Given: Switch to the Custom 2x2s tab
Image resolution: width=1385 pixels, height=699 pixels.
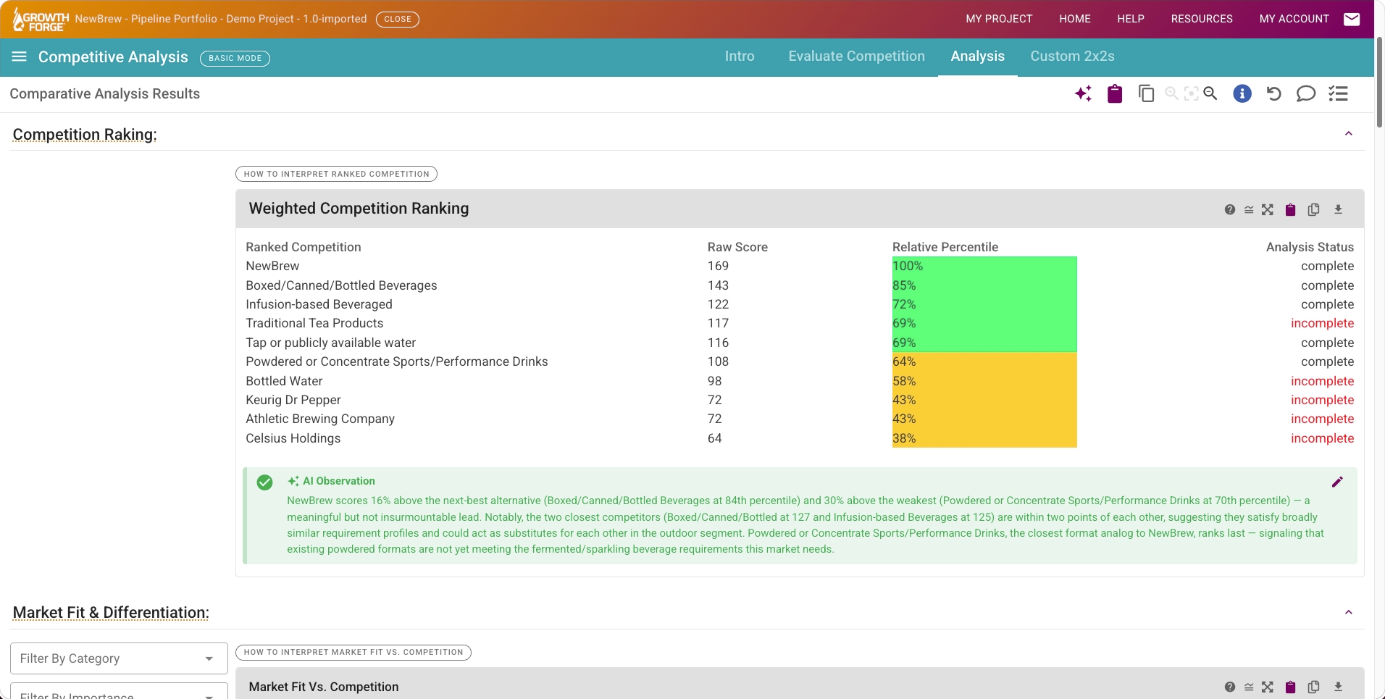Looking at the screenshot, I should pyautogui.click(x=1072, y=56).
